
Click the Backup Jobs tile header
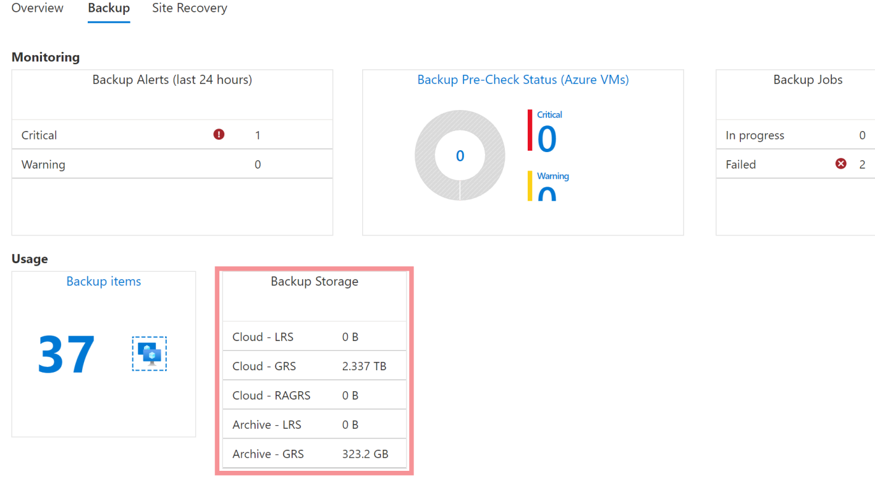click(x=808, y=79)
